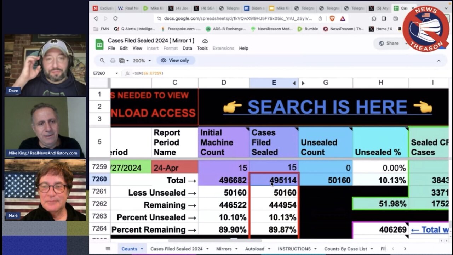Open the Home / X bookmark
The width and height of the screenshot is (453, 255).
[x=380, y=29]
